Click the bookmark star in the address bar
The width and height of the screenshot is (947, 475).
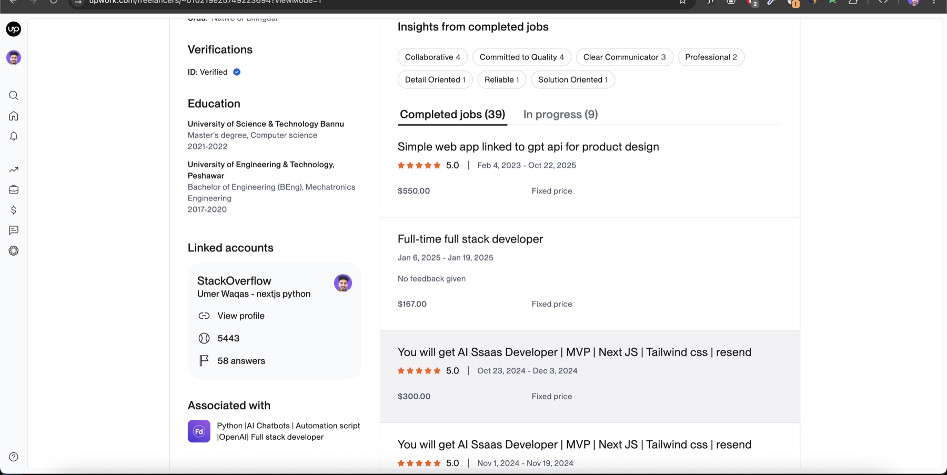tap(682, 2)
